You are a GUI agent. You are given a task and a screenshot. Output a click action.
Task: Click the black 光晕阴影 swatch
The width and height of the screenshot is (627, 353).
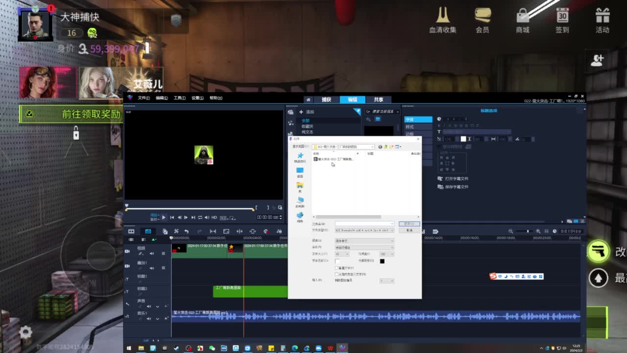382,261
